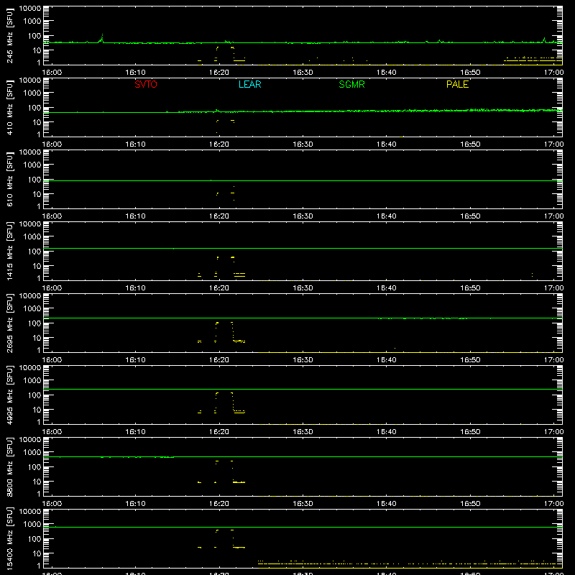Select the 15400 MHz [SFU] axis title
The width and height of the screenshot is (575, 575).
[x=9, y=539]
